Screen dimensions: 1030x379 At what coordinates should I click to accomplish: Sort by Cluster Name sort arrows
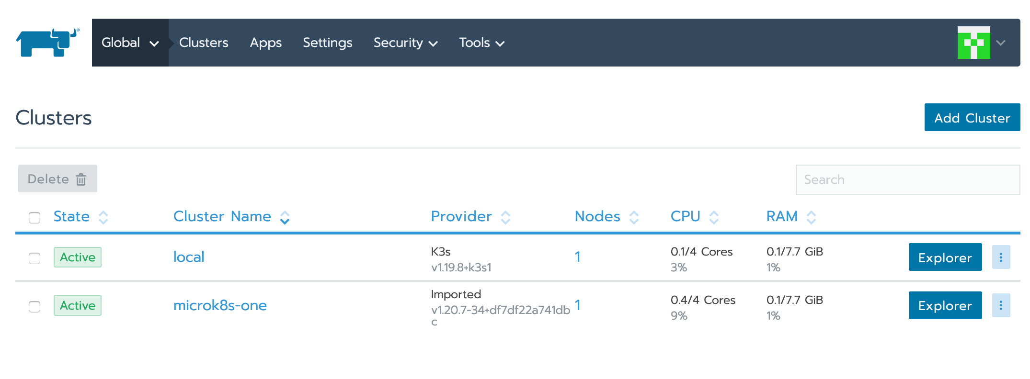click(285, 217)
